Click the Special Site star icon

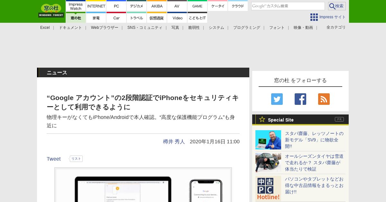[262, 119]
